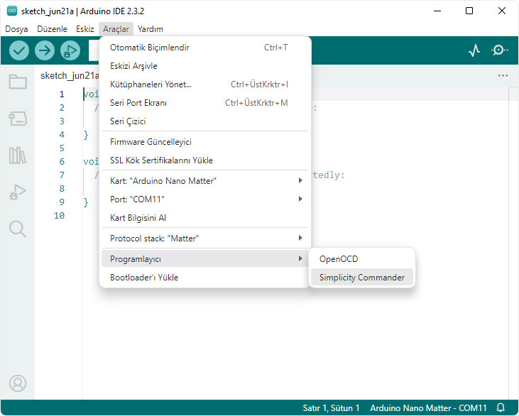
Task: Click the sketch_jun21a editor tab
Action: coord(69,75)
